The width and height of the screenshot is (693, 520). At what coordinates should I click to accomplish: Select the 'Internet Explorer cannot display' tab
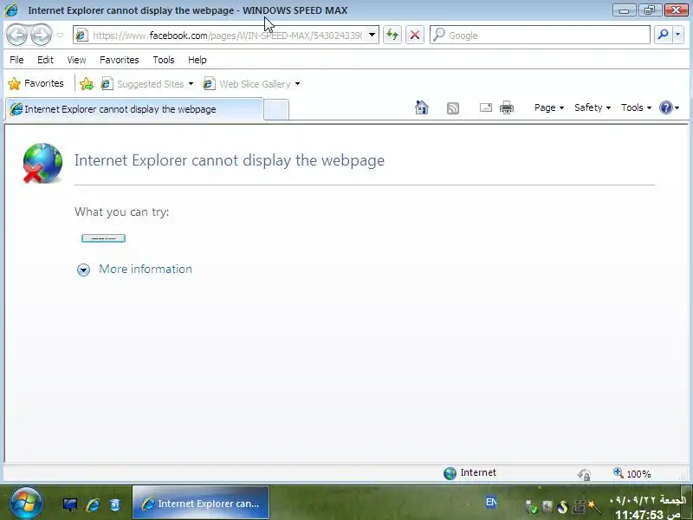pos(134,109)
